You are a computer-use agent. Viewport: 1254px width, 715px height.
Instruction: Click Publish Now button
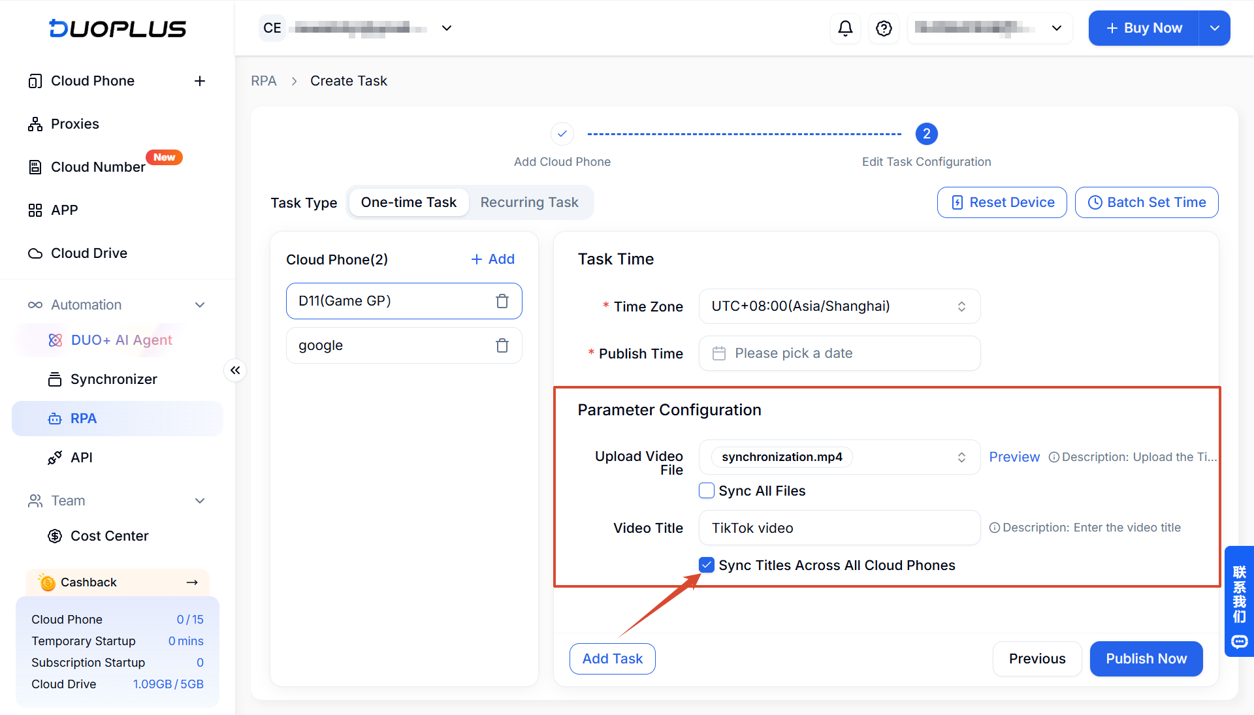1146,659
